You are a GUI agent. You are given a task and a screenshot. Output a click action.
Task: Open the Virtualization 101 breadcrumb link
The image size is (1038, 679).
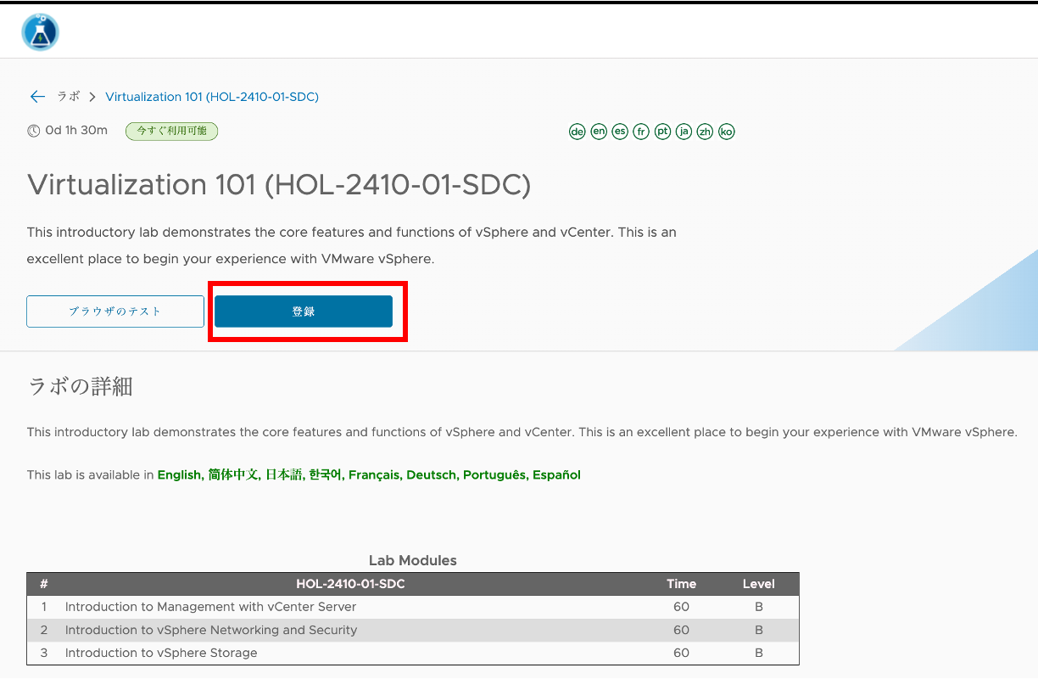212,97
